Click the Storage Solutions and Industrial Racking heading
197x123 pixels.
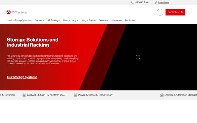coord(33,42)
